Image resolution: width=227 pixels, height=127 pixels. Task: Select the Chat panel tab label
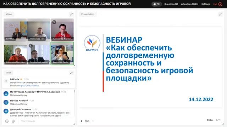(8, 73)
